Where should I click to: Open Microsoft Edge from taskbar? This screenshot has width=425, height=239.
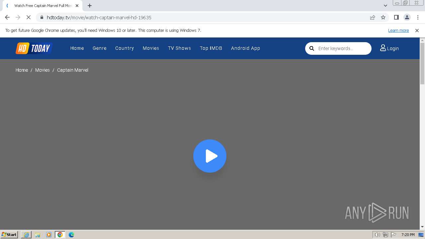click(x=71, y=235)
